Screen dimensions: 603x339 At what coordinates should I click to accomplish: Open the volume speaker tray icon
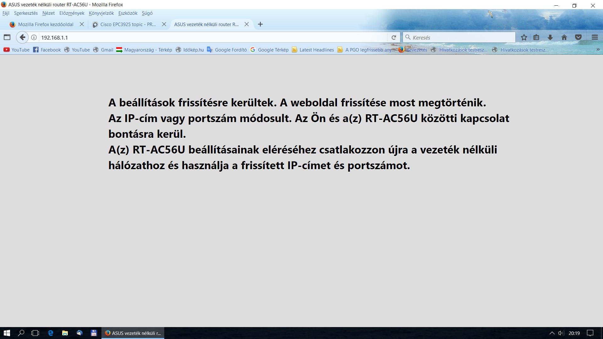pos(561,333)
